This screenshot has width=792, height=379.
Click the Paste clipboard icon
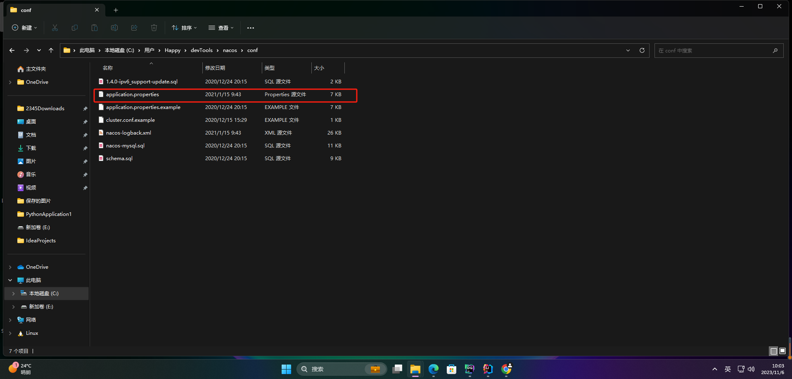[x=95, y=28]
